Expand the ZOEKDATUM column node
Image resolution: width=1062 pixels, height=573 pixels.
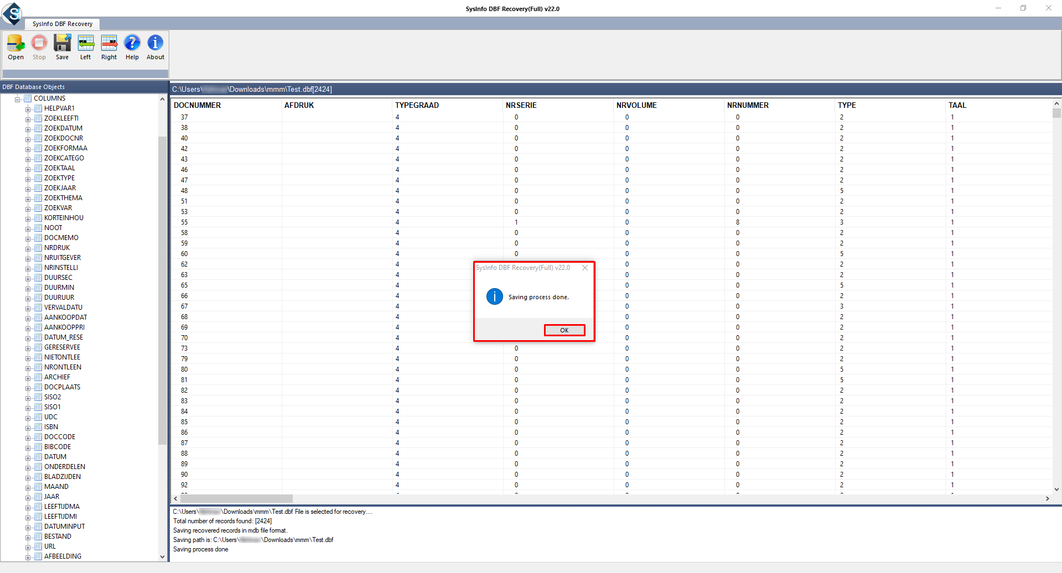(x=29, y=128)
